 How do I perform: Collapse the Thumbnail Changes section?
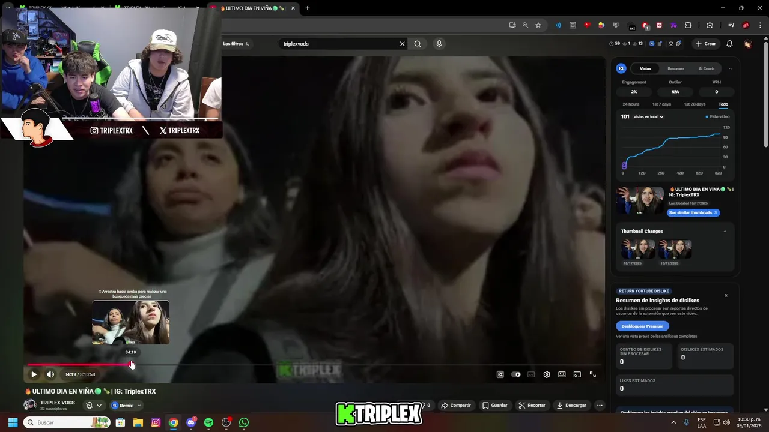coord(725,231)
